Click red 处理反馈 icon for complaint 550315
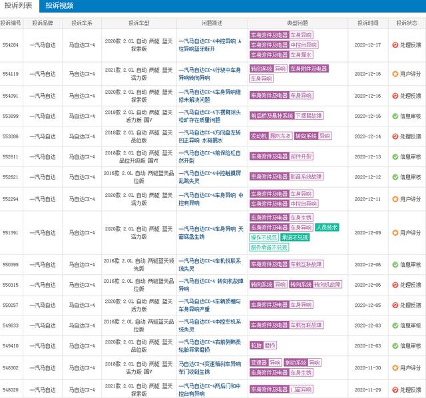Viewport: 426px width, 398px height. tap(395, 285)
